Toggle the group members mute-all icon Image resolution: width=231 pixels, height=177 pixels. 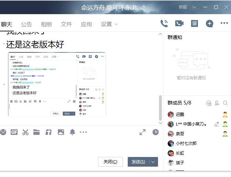point(209,103)
